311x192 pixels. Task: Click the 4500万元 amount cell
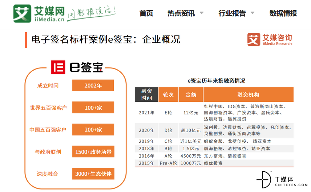(191, 156)
